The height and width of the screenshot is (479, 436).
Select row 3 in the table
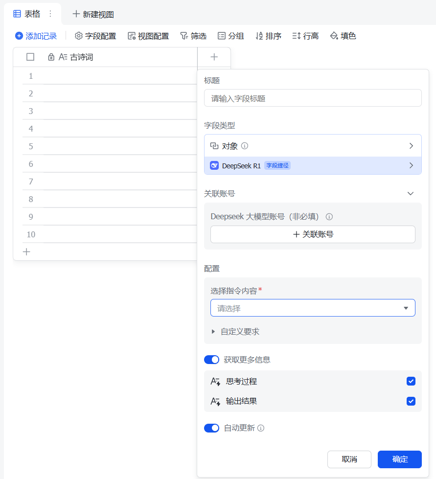pyautogui.click(x=31, y=111)
